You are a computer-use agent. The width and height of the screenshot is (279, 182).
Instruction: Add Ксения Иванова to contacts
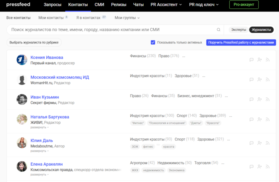click(259, 60)
